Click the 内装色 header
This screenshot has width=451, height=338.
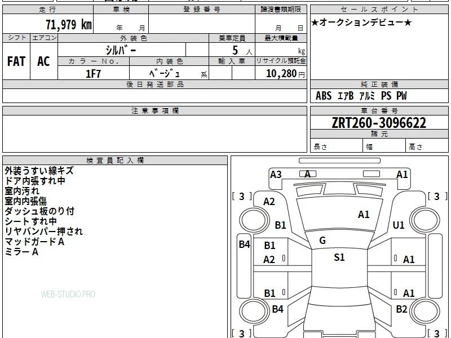click(169, 61)
